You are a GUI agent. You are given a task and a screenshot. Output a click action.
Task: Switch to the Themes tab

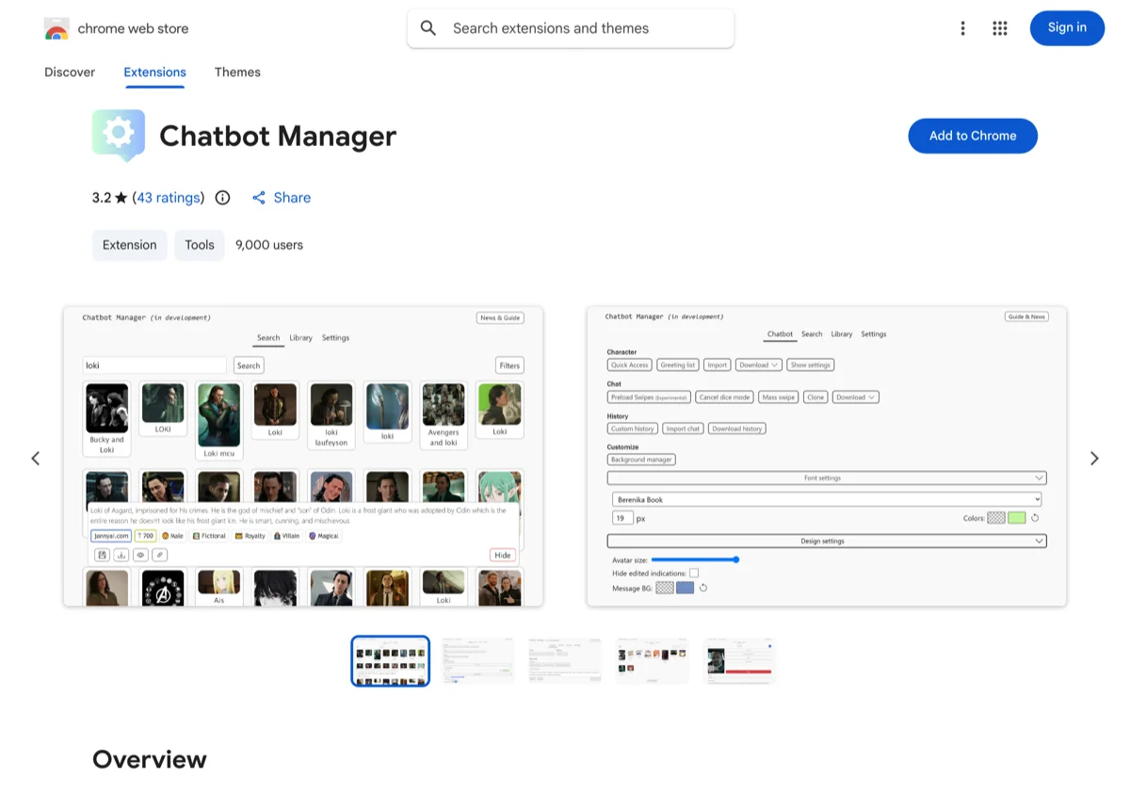(x=237, y=73)
